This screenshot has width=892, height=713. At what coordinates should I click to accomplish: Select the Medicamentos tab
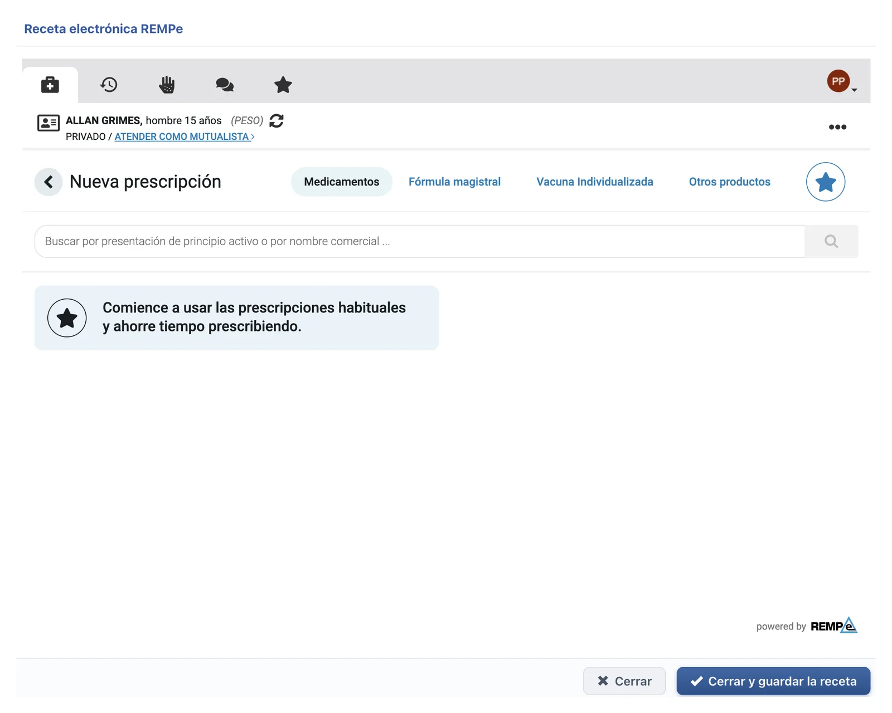[342, 182]
